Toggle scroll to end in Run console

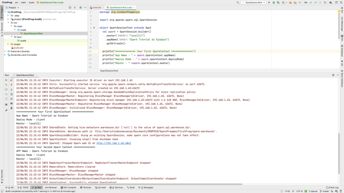[11, 99]
